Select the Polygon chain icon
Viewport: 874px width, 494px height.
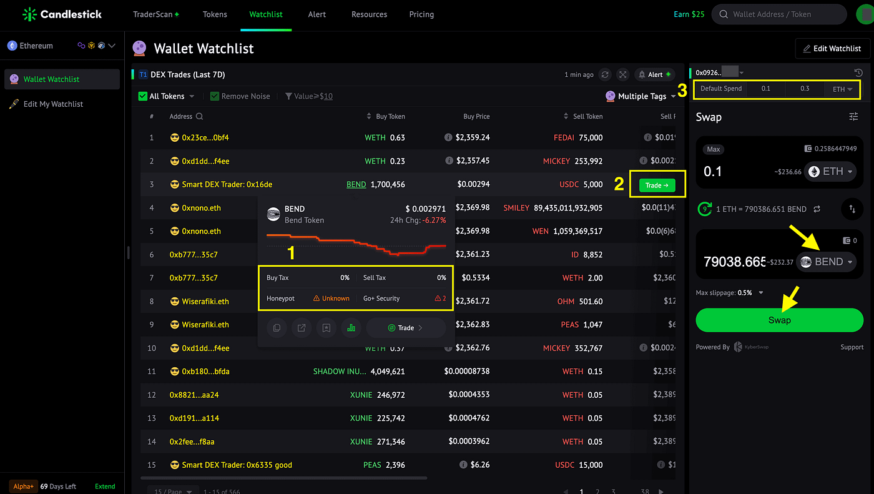click(81, 46)
